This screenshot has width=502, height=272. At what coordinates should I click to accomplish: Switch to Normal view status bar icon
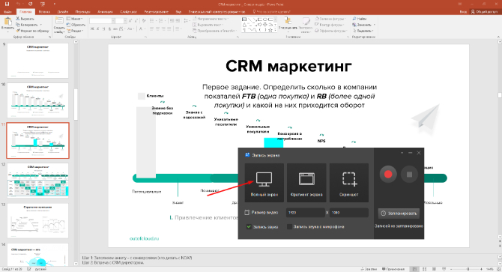[x=414, y=269]
